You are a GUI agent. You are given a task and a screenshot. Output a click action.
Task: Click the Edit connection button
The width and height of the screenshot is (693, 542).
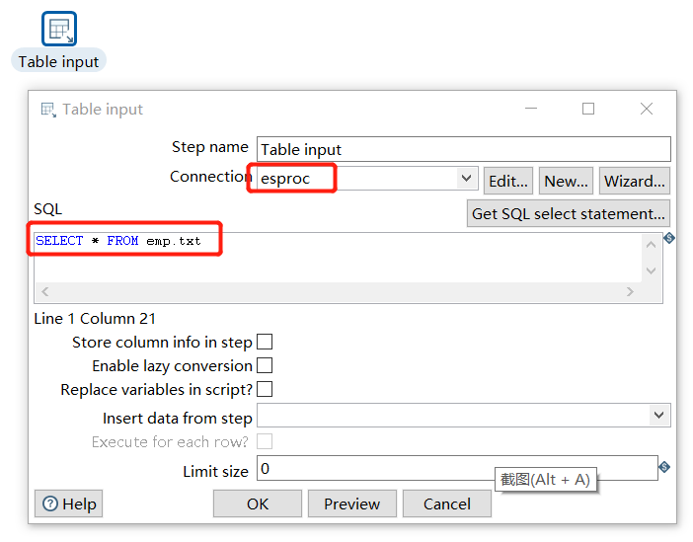pos(508,181)
